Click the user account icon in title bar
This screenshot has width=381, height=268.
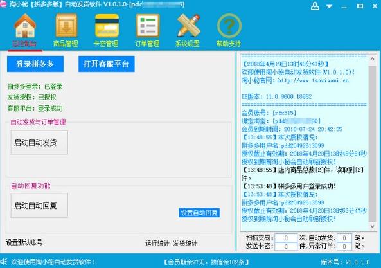(315, 6)
